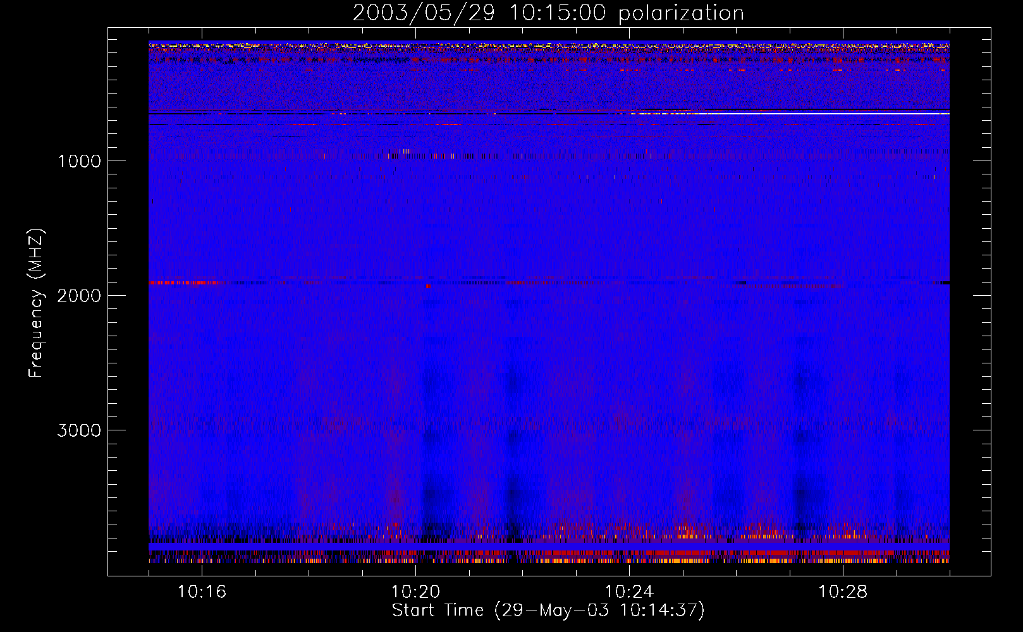
Task: Click the 10:28 time tick label
Action: pyautogui.click(x=843, y=592)
